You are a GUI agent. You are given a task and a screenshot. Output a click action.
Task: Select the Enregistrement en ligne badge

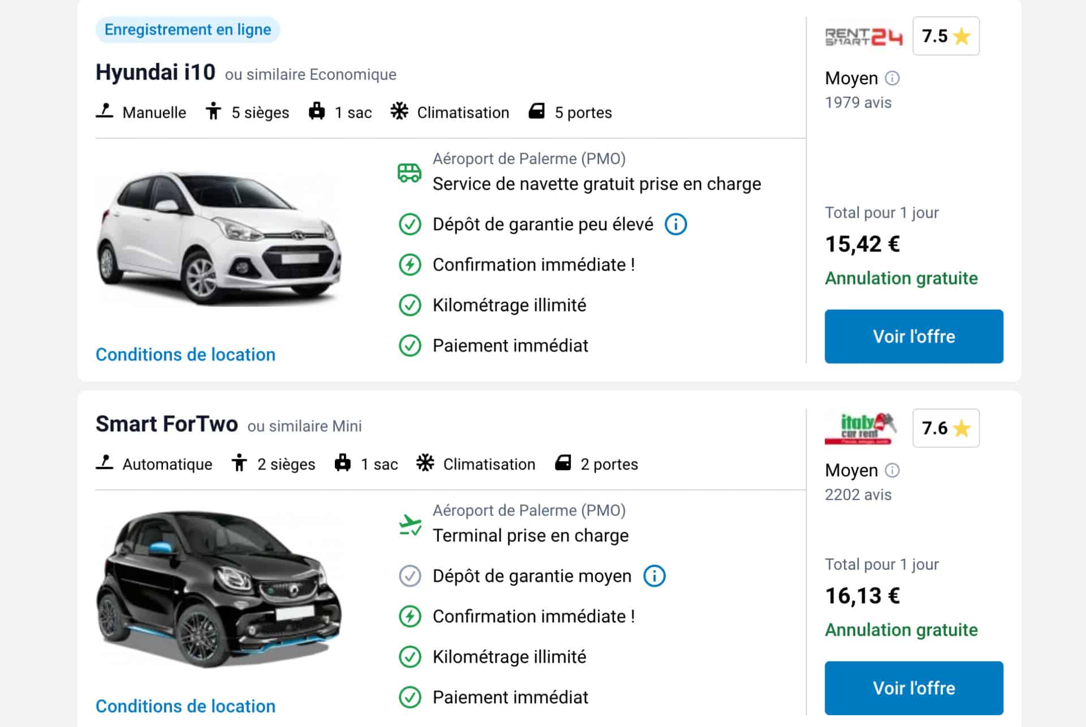click(187, 29)
